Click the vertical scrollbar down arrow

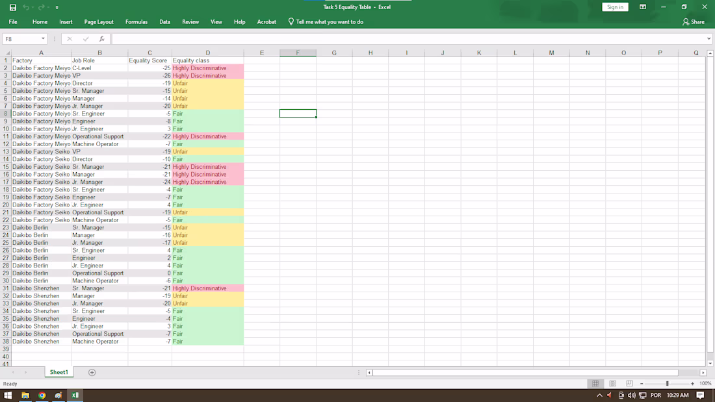pos(710,363)
